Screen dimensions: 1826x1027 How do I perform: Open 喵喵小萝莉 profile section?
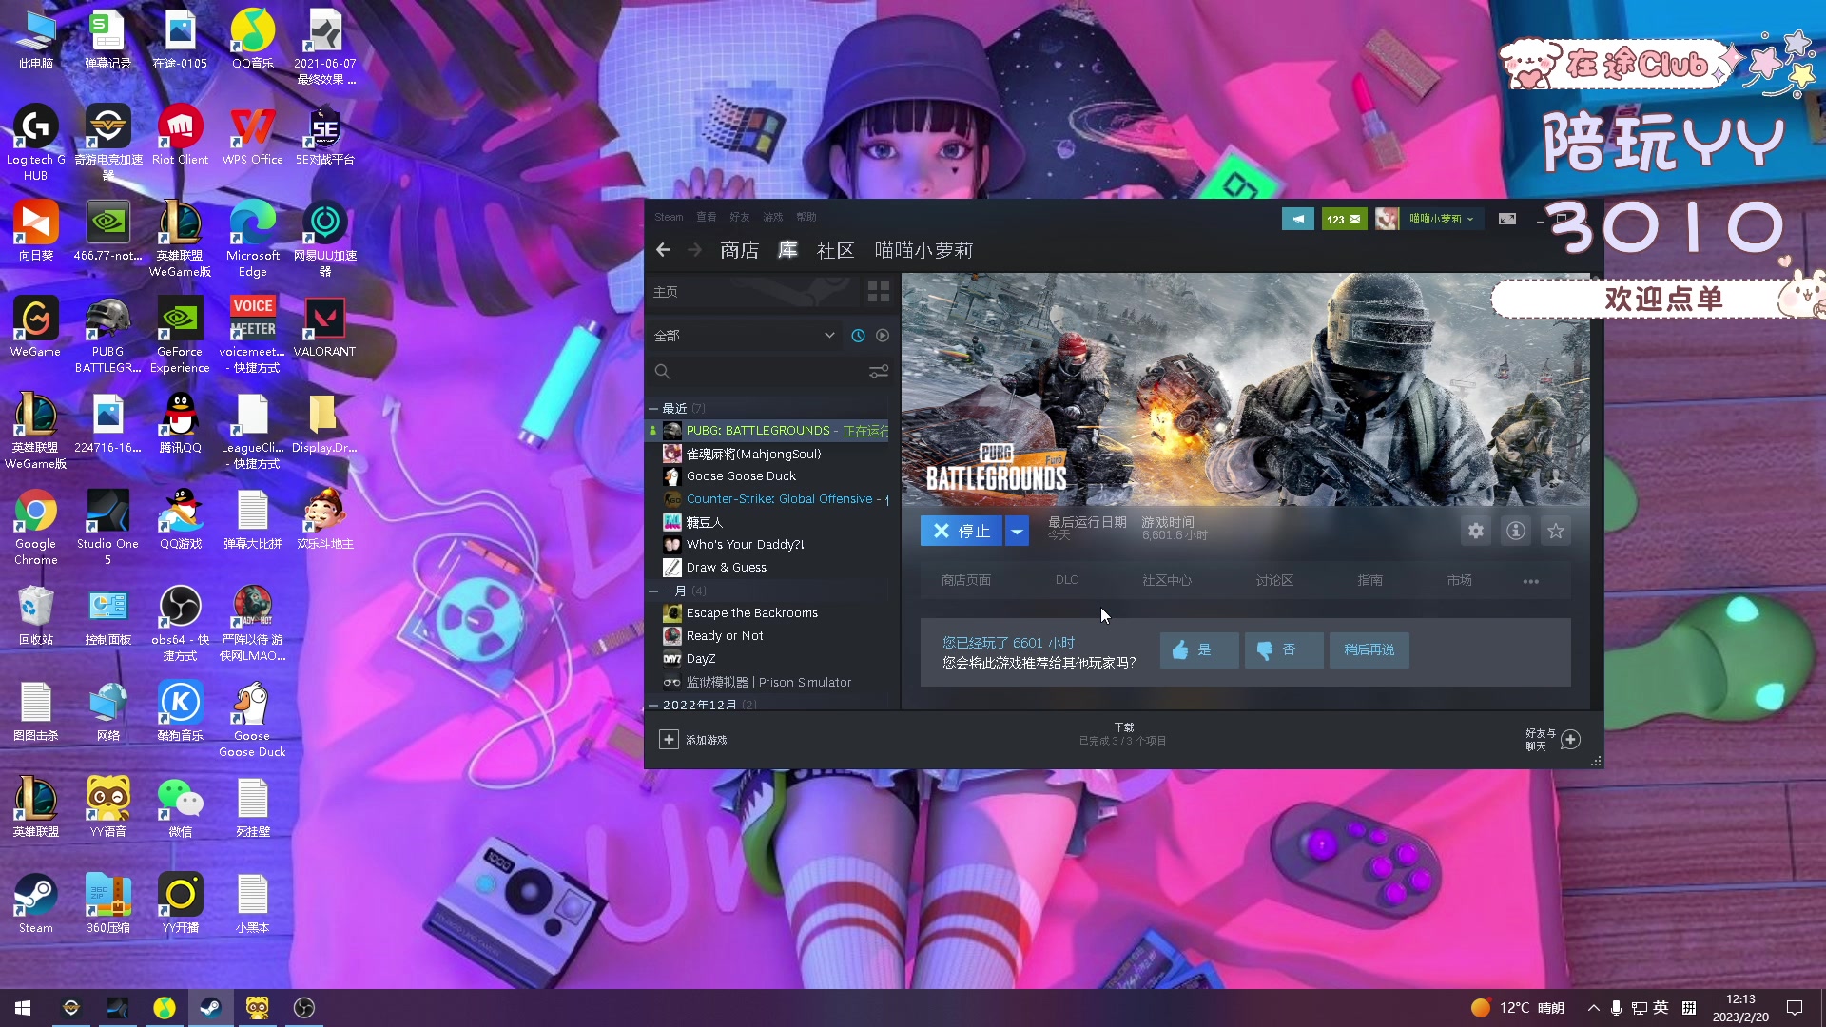click(923, 250)
